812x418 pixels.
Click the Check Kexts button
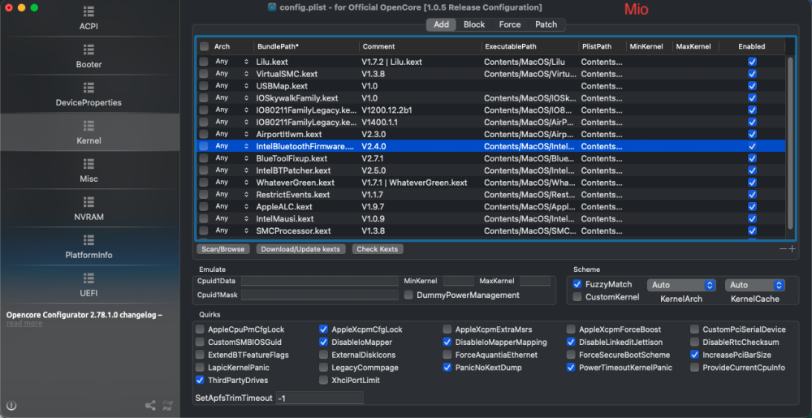[378, 249]
